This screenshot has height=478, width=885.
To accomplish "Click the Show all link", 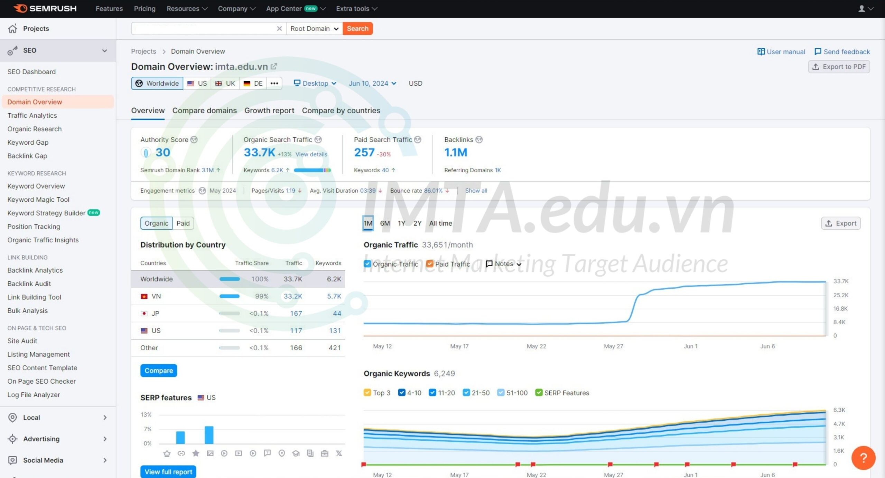I will pyautogui.click(x=476, y=191).
